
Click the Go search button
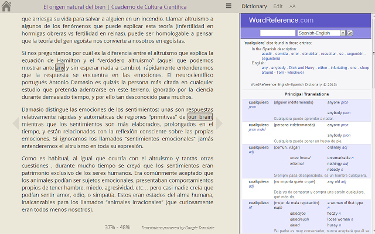point(349,33)
